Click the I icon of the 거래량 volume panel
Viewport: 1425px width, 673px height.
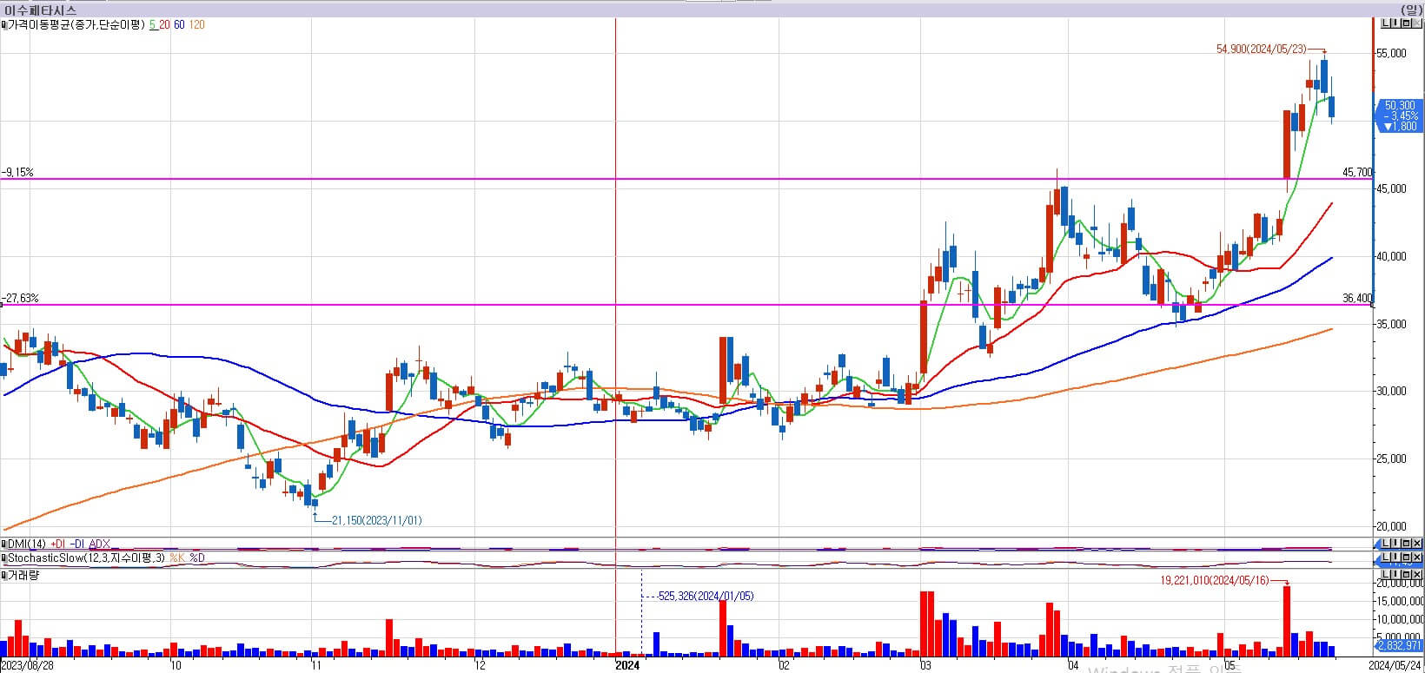tap(1395, 575)
